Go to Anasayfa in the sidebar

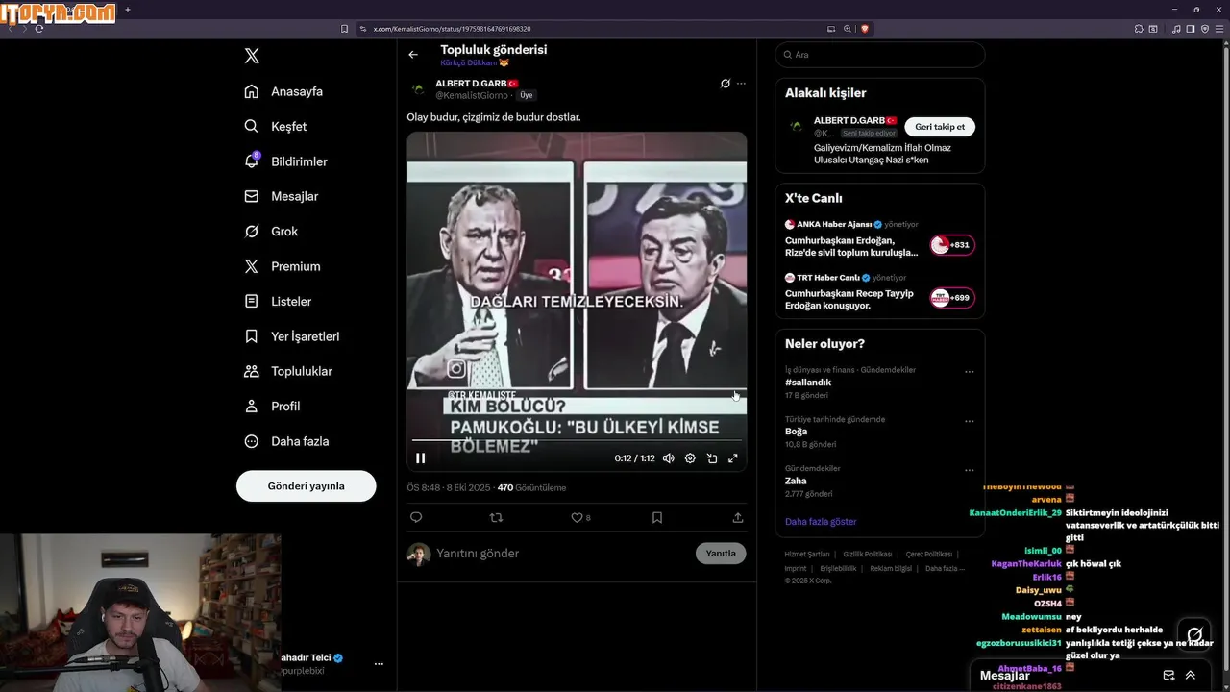coord(283,91)
